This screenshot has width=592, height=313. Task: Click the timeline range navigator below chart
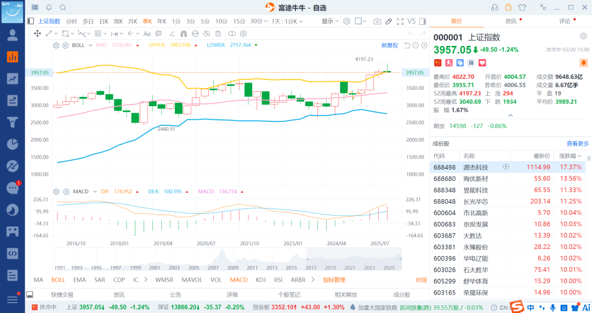coord(227,259)
